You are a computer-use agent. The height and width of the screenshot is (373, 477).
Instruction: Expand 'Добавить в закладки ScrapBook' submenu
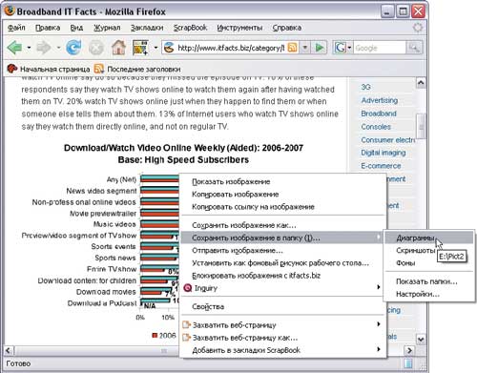click(378, 349)
